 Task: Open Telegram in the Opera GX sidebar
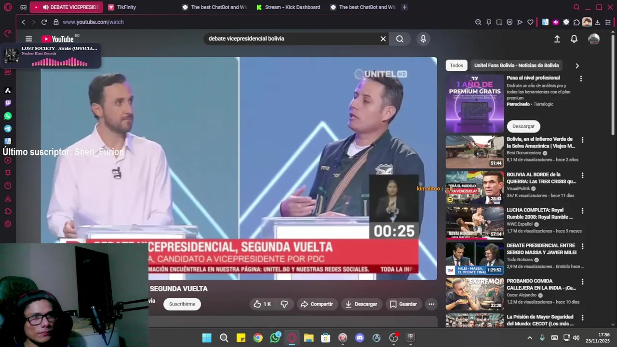(x=8, y=129)
